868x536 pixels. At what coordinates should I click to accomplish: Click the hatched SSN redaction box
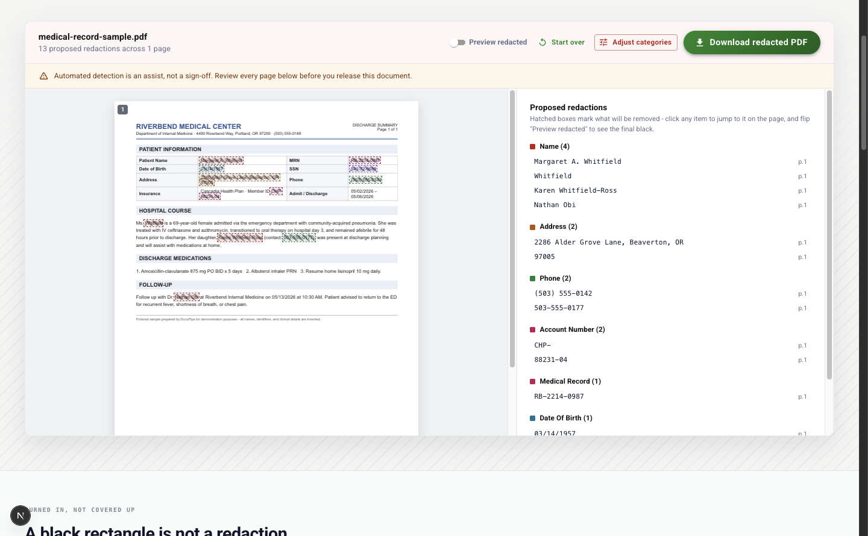click(363, 169)
